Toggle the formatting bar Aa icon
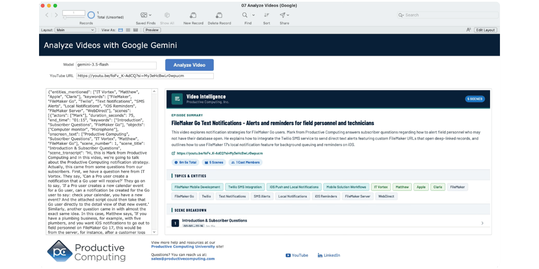The height and width of the screenshot is (269, 539). tap(468, 30)
